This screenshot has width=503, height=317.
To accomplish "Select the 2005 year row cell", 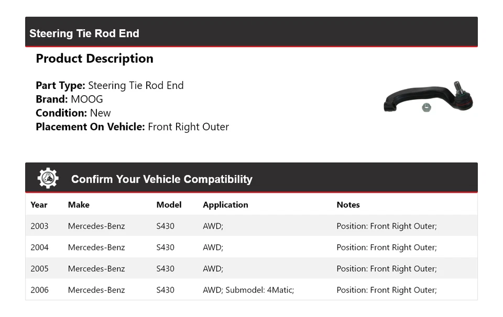I will (39, 269).
